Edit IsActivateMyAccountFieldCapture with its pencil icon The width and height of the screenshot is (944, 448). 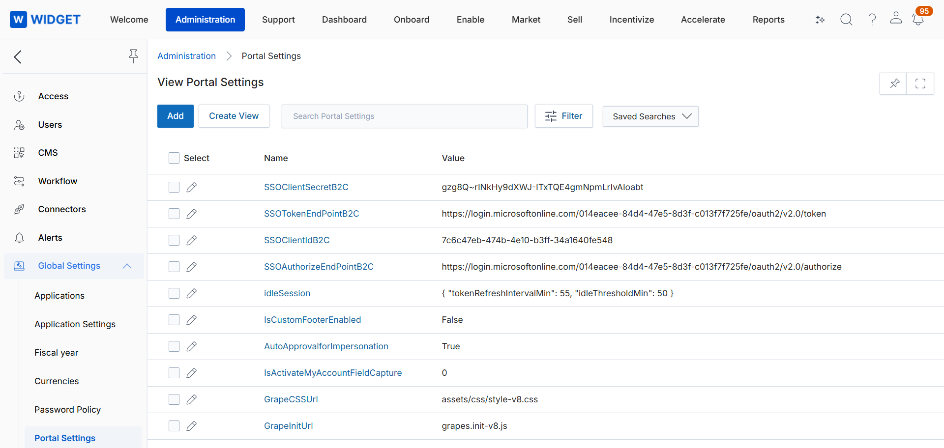coord(192,373)
